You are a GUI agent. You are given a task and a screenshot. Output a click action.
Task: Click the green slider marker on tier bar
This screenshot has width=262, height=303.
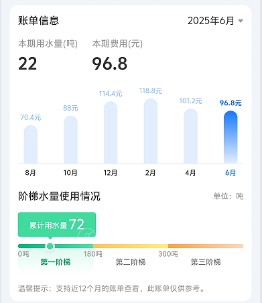tap(50, 246)
